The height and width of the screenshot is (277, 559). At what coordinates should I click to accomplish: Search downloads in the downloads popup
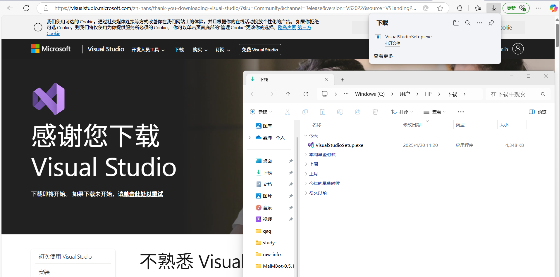pos(468,23)
